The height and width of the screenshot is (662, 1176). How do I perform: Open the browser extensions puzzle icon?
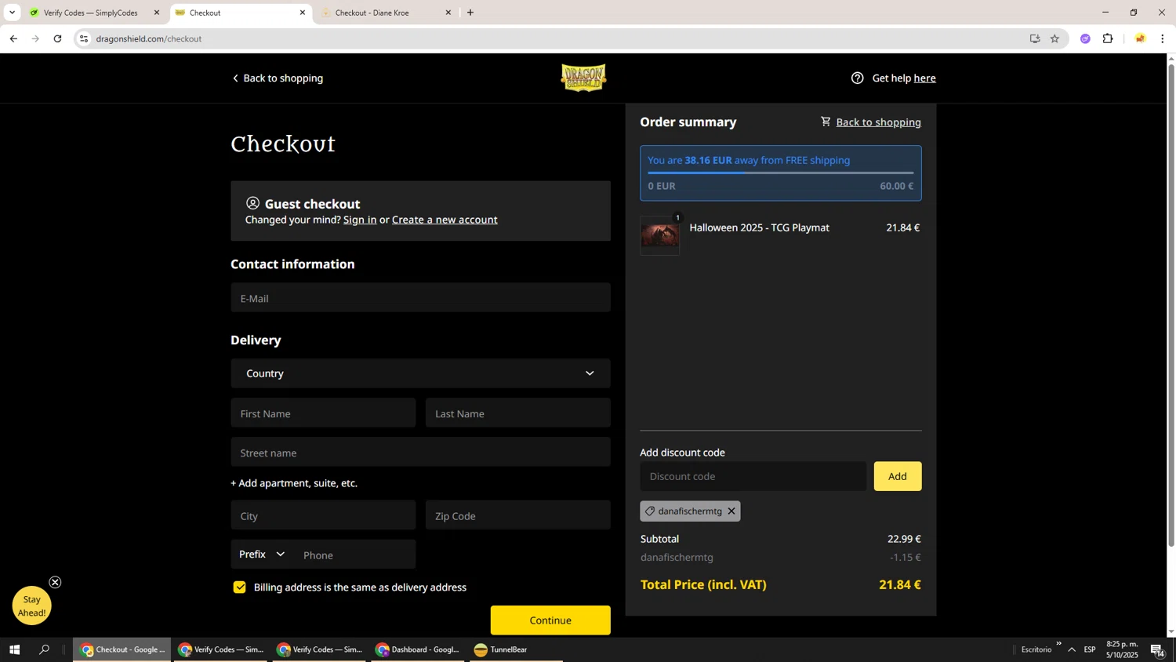(x=1108, y=38)
